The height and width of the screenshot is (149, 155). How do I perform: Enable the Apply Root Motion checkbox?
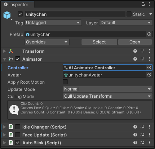[x=65, y=82]
